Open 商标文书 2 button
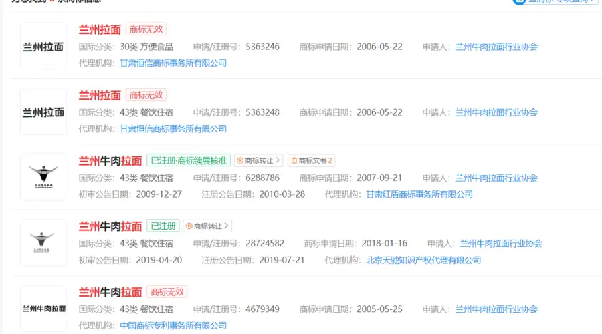Image resolution: width=602 pixels, height=334 pixels. [x=311, y=161]
